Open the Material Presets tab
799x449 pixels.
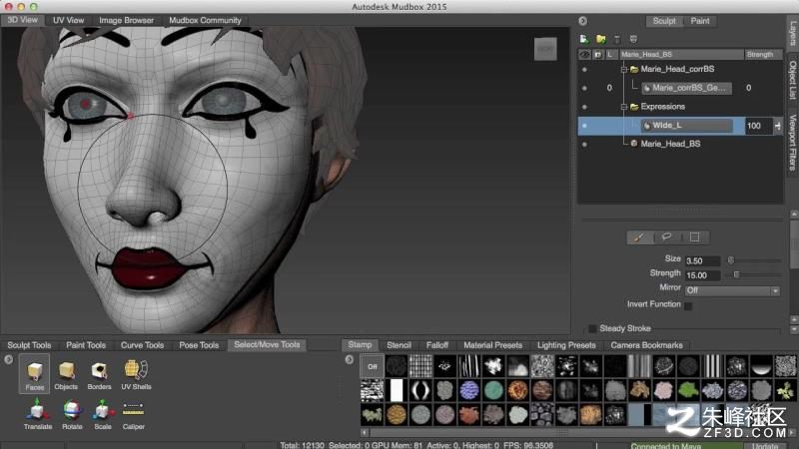pyautogui.click(x=492, y=345)
